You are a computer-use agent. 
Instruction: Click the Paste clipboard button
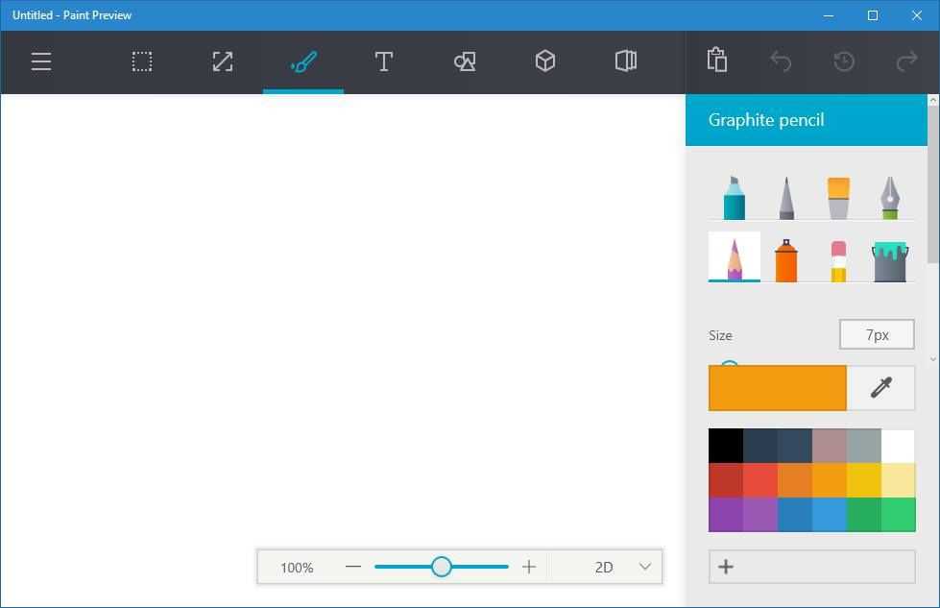coord(716,61)
